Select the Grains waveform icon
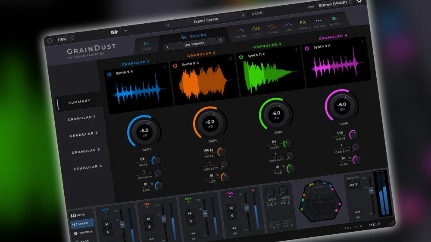 [x=184, y=37]
